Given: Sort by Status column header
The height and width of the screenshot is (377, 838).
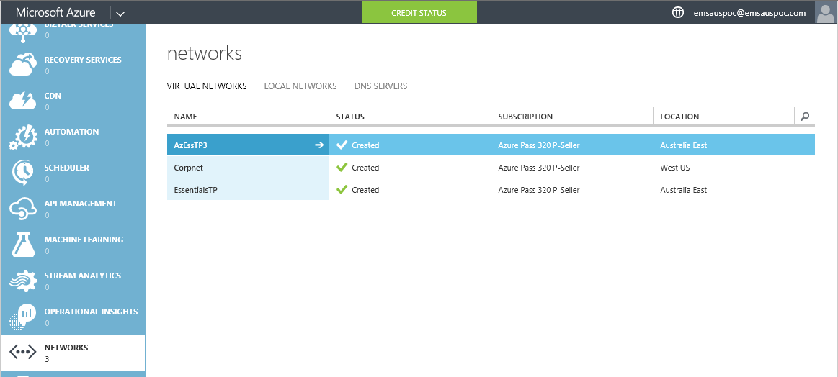Looking at the screenshot, I should click(350, 117).
